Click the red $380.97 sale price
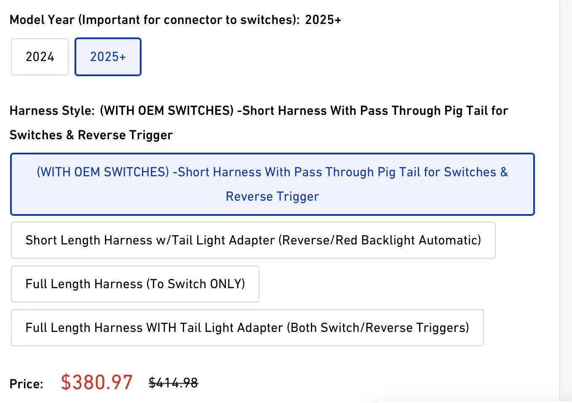572x403 pixels. 97,382
